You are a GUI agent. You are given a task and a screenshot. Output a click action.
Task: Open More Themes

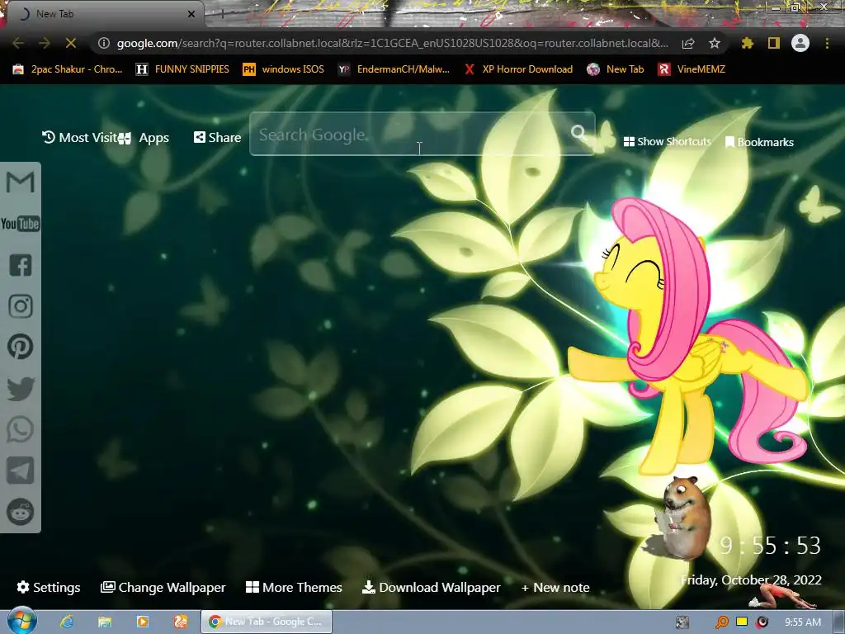point(294,587)
